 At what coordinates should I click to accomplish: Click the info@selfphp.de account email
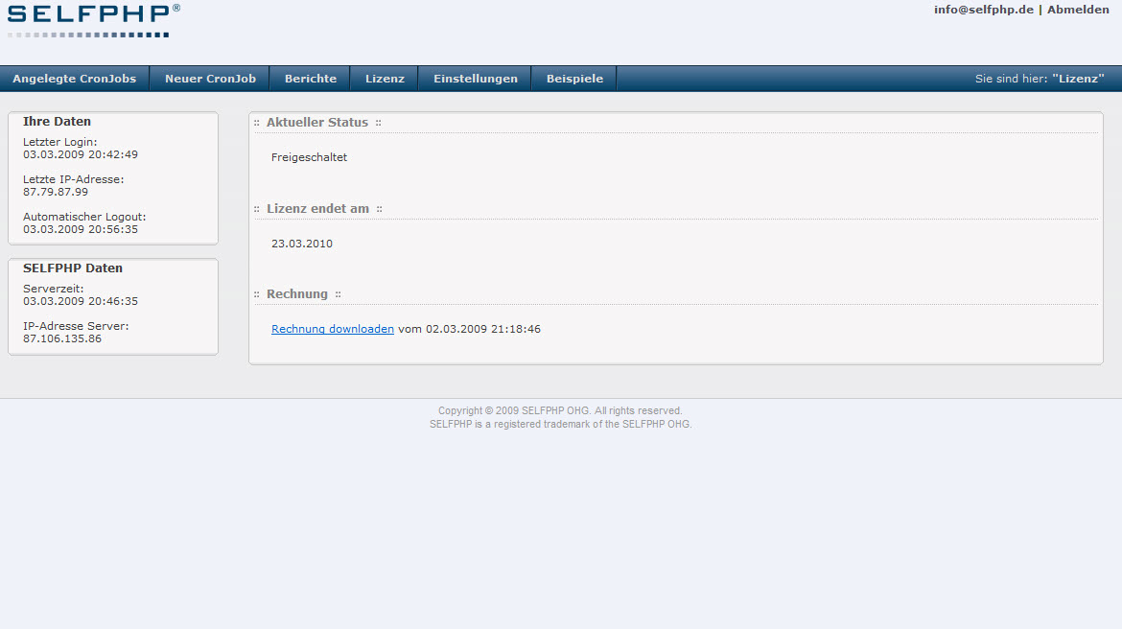983,10
